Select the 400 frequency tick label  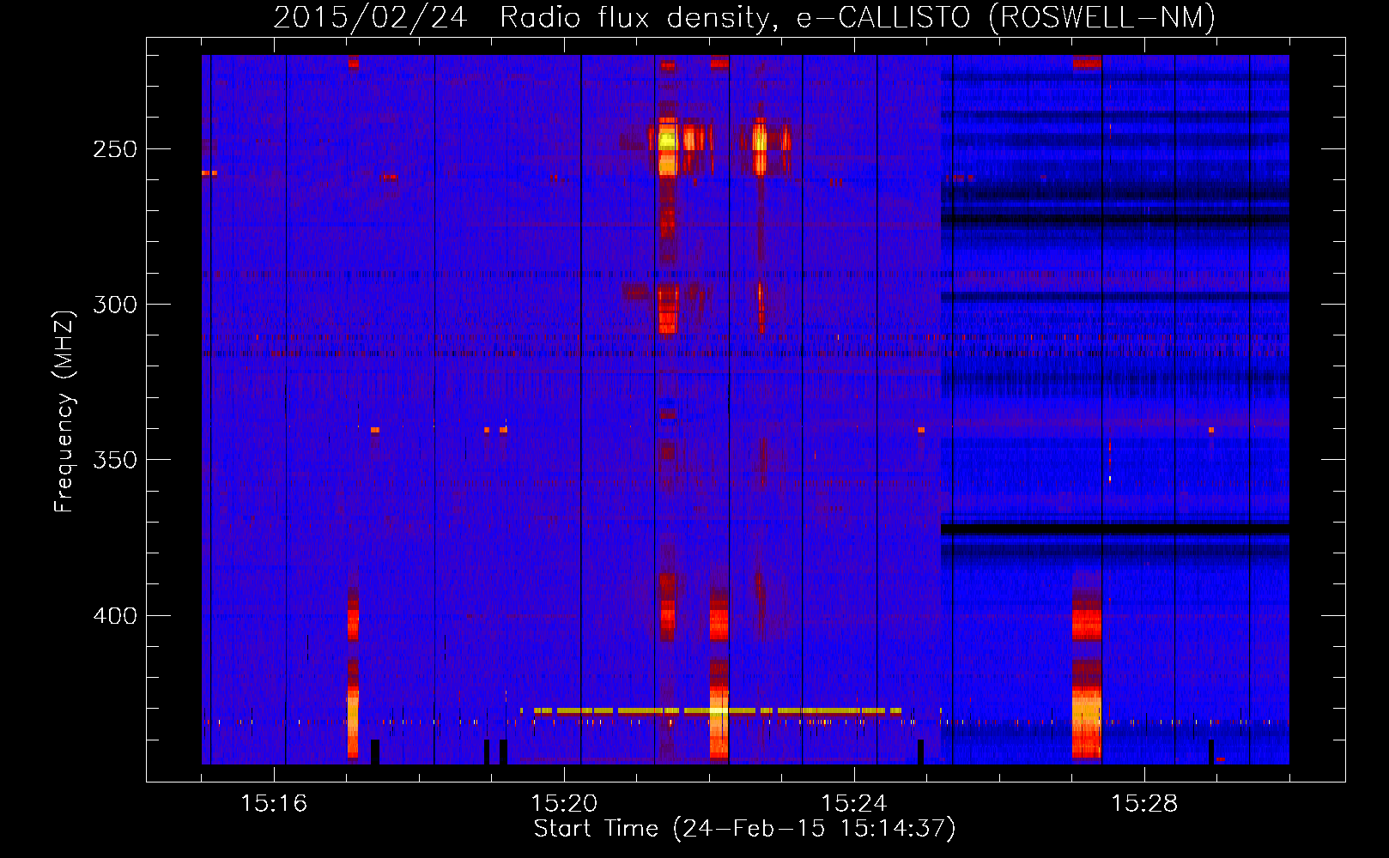click(x=115, y=616)
